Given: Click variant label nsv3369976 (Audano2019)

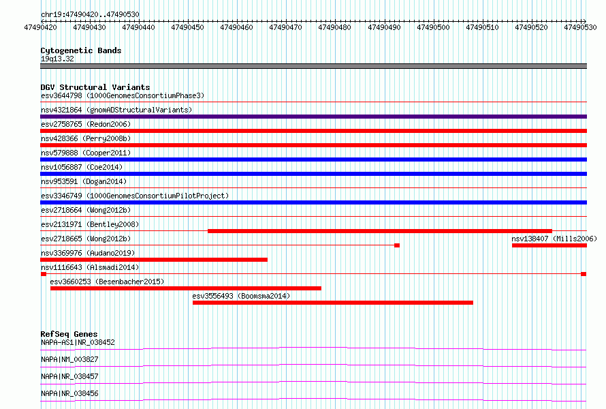Looking at the screenshot, I should pos(88,253).
